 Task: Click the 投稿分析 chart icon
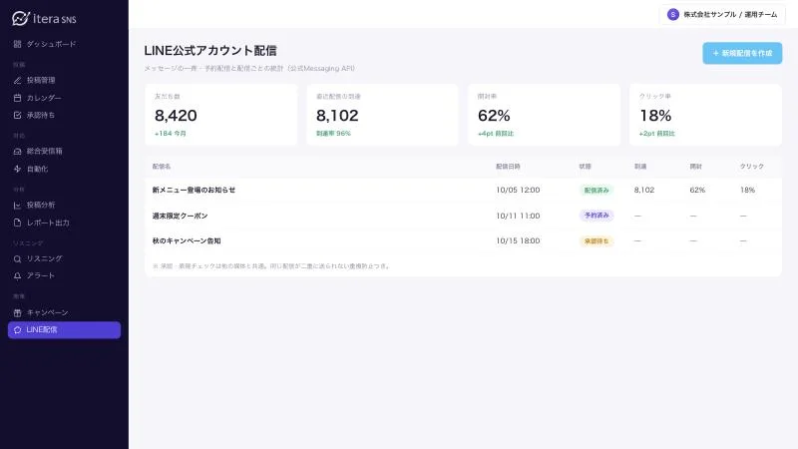17,206
